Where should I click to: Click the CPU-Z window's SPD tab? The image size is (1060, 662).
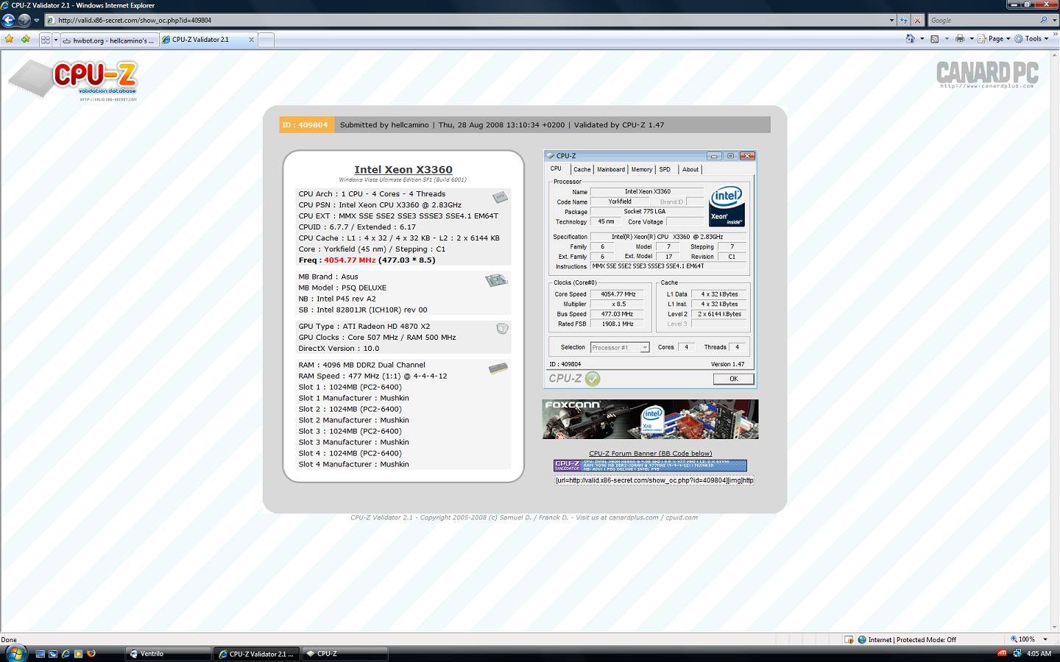[x=665, y=169]
